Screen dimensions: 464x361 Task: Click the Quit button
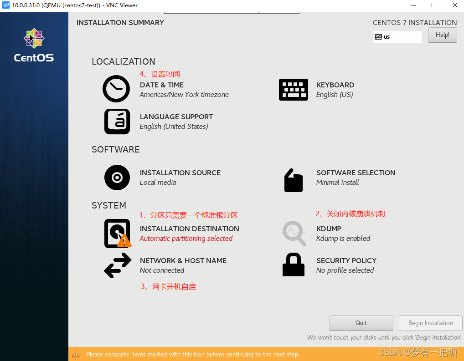(361, 323)
